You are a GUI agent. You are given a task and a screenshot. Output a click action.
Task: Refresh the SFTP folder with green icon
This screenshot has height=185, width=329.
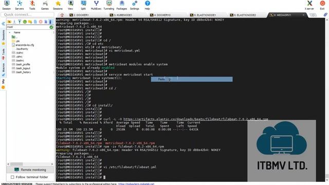25,22
